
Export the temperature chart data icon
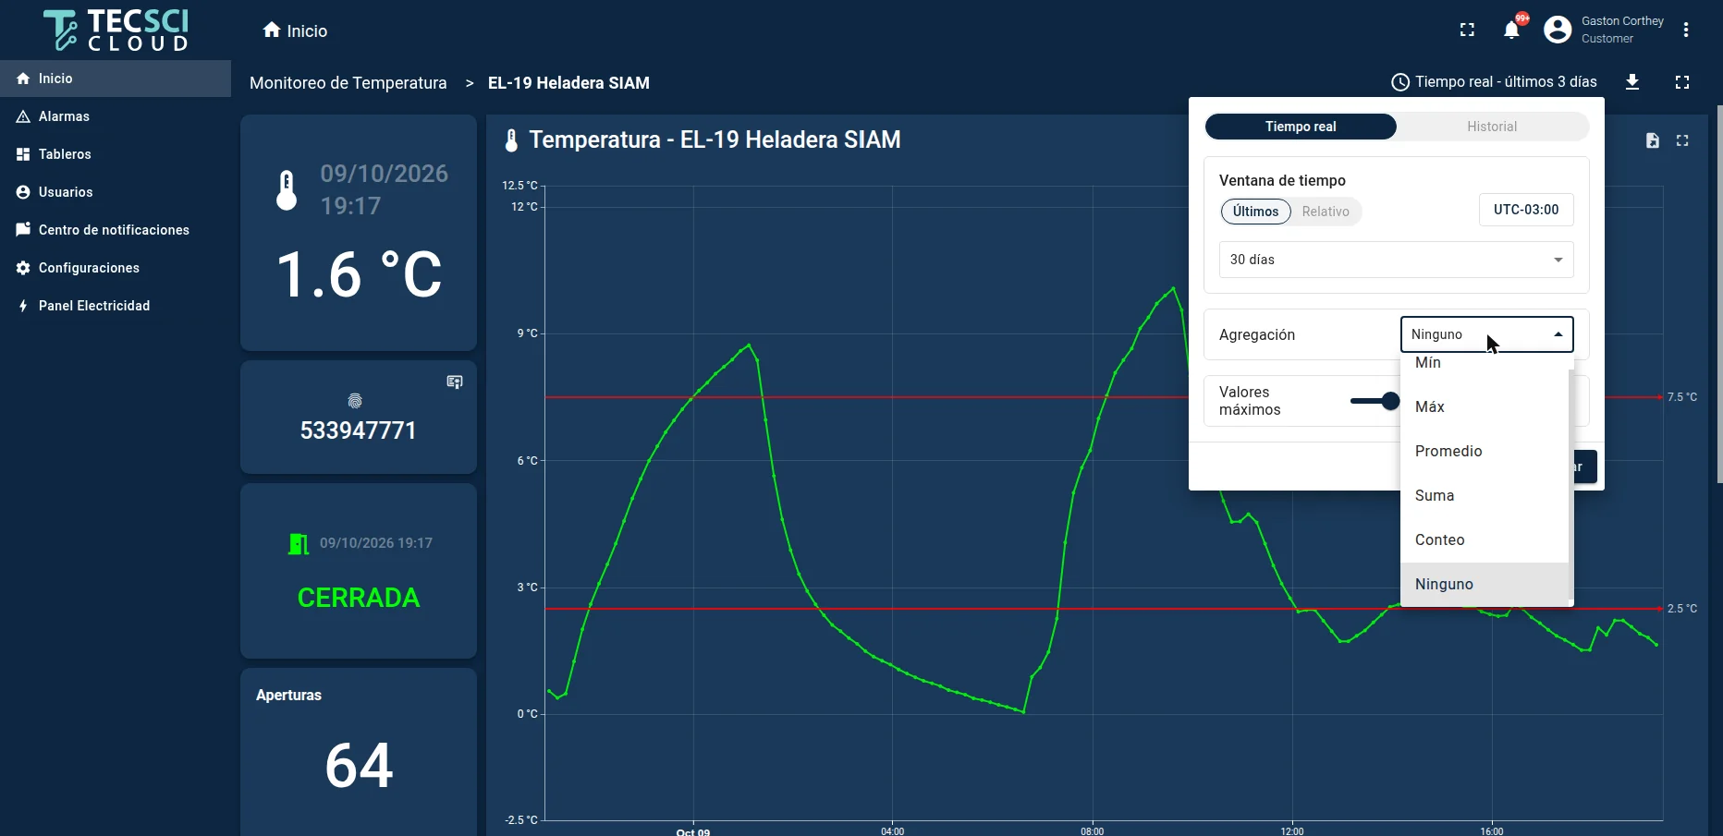tap(1653, 140)
